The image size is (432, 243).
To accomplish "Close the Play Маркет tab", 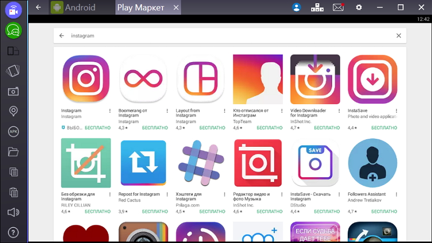I will click(176, 8).
